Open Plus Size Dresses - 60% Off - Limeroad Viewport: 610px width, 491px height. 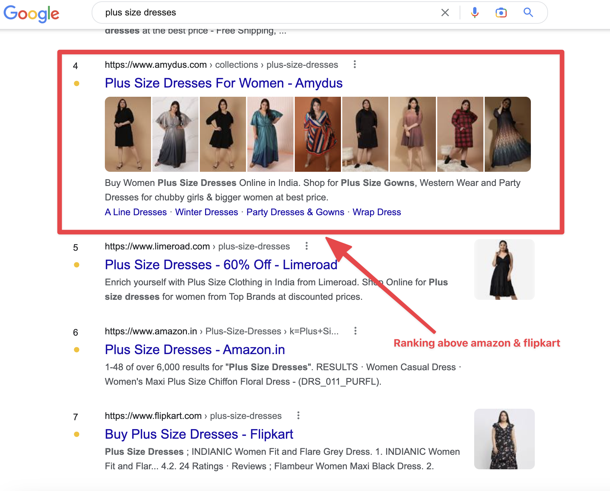221,265
